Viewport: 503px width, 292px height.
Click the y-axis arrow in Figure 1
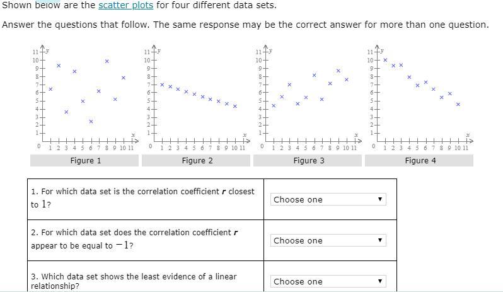click(x=43, y=48)
